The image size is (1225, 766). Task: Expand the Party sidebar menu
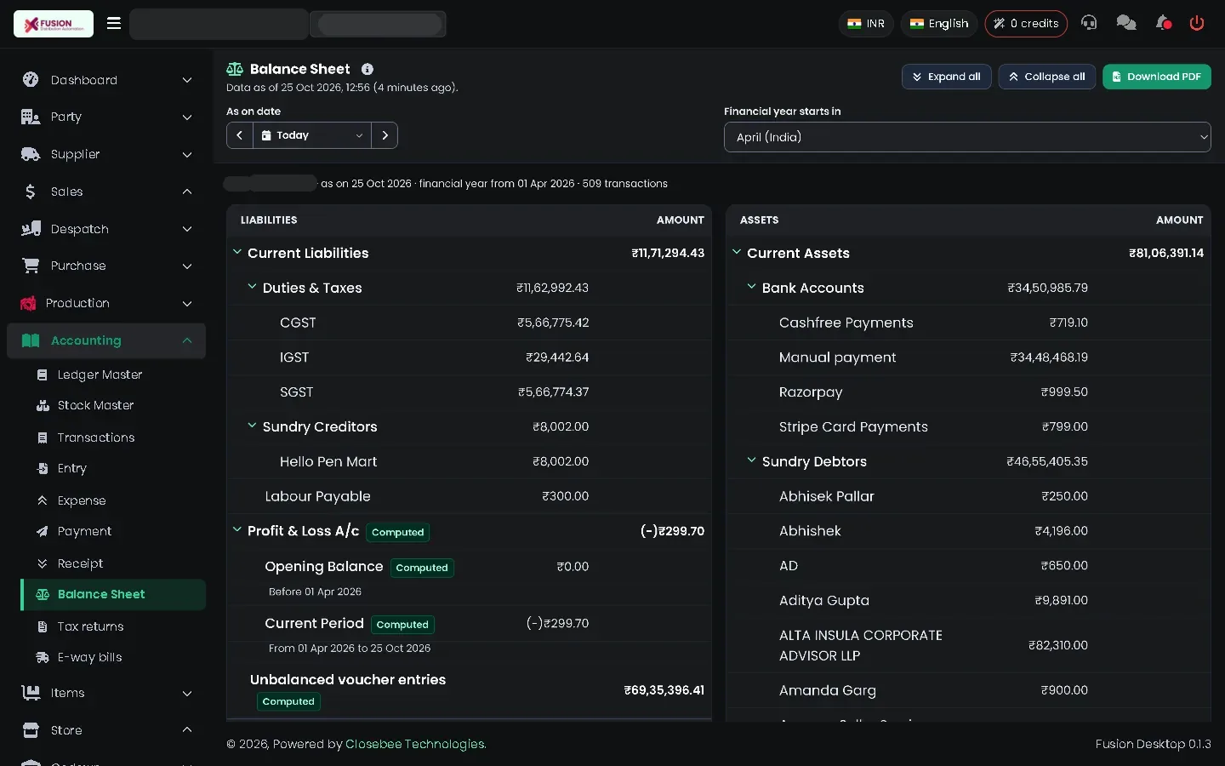pyautogui.click(x=106, y=117)
